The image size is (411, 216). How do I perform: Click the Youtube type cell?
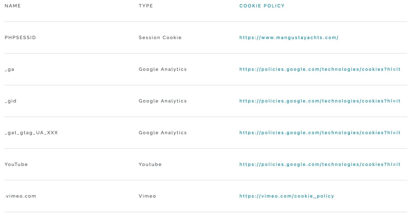pyautogui.click(x=150, y=165)
